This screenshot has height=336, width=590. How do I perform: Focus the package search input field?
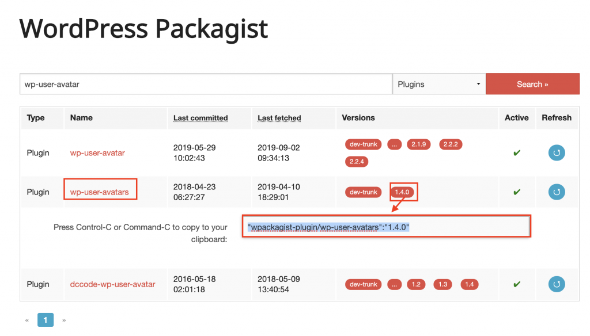[x=206, y=84]
